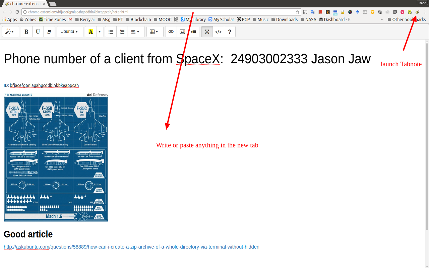Show hidden bookmarks with the chevron

(x=381, y=19)
